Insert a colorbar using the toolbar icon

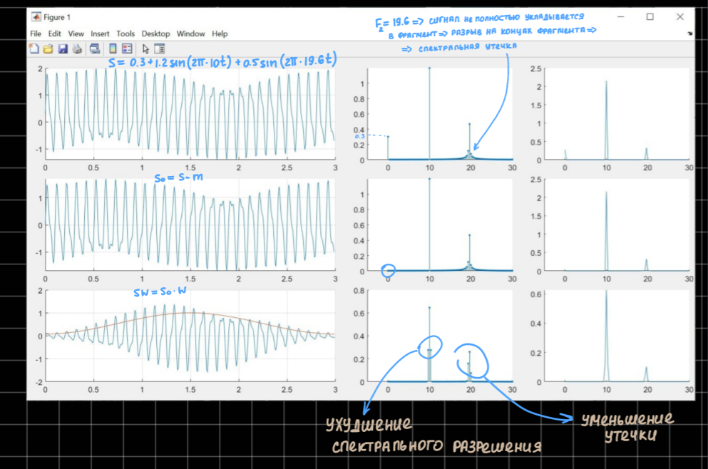point(113,48)
